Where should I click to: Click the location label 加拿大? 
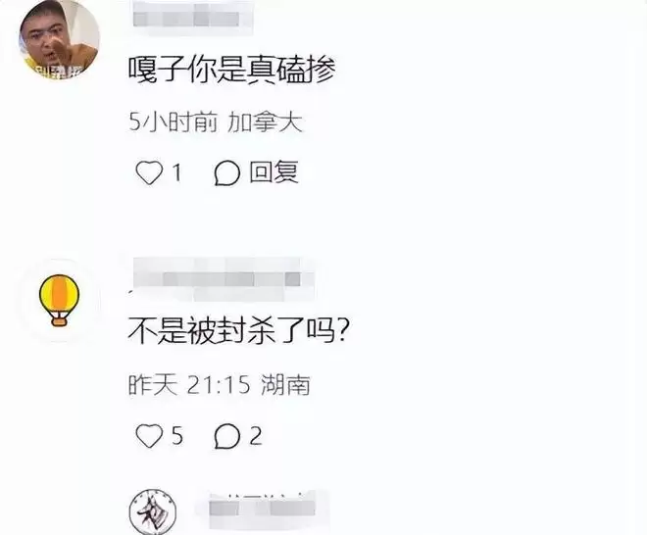point(265,122)
